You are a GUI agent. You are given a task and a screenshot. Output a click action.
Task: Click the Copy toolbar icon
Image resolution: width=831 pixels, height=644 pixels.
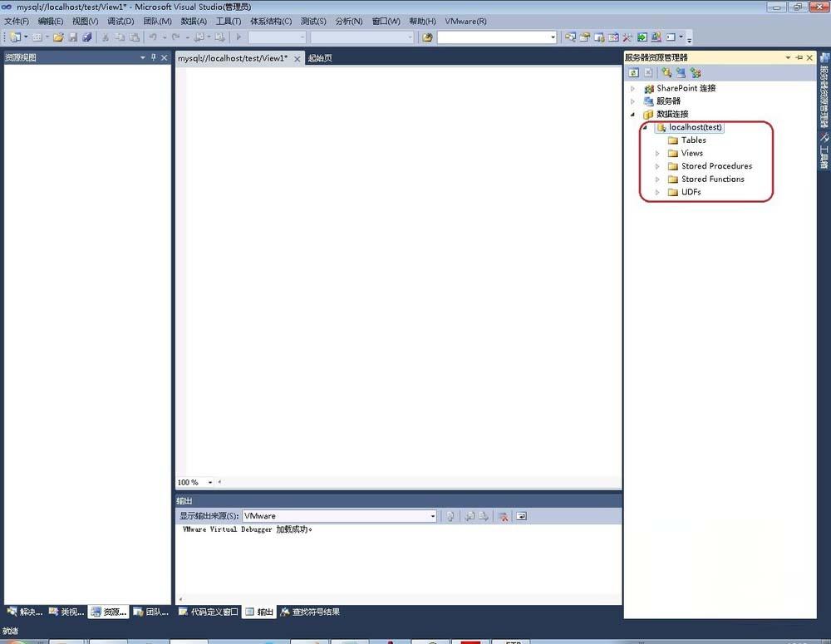point(120,37)
